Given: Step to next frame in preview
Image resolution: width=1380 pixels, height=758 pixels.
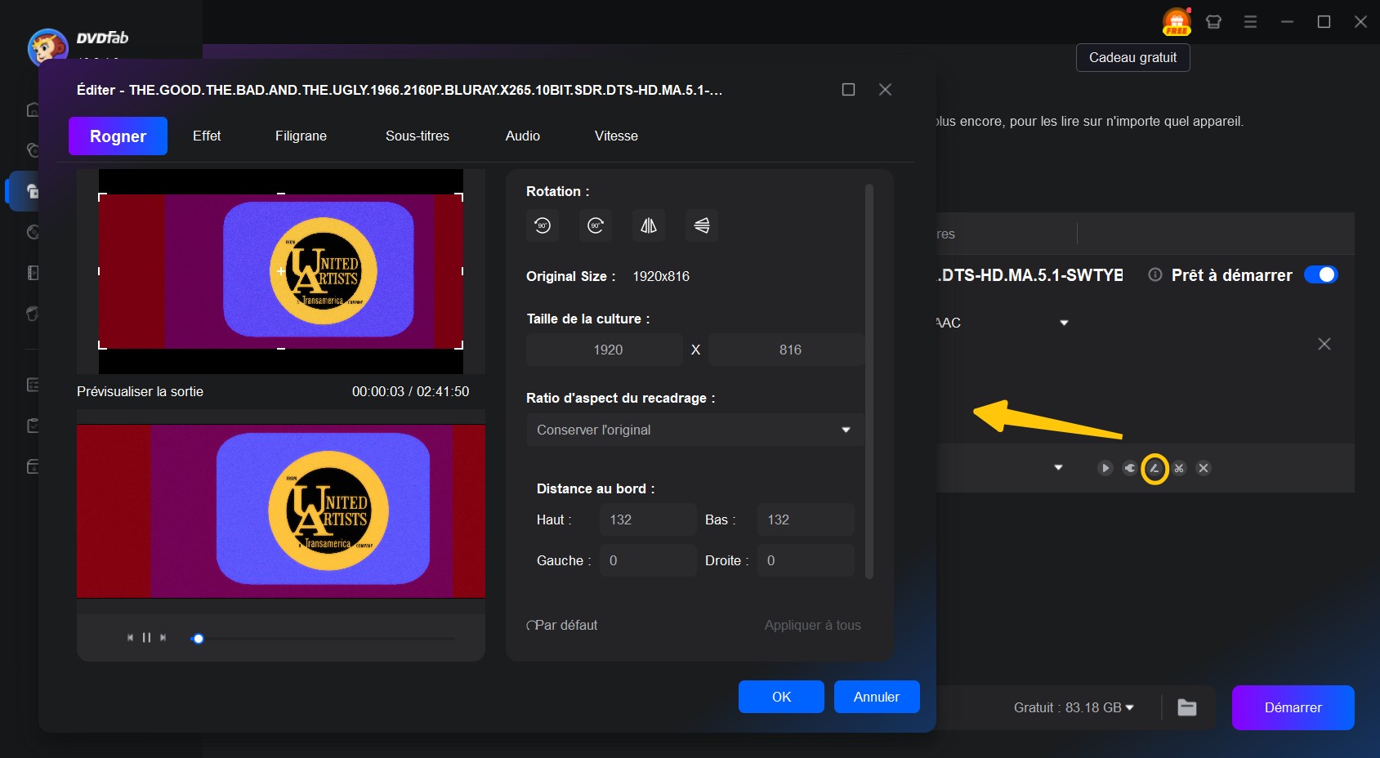Looking at the screenshot, I should pos(163,638).
